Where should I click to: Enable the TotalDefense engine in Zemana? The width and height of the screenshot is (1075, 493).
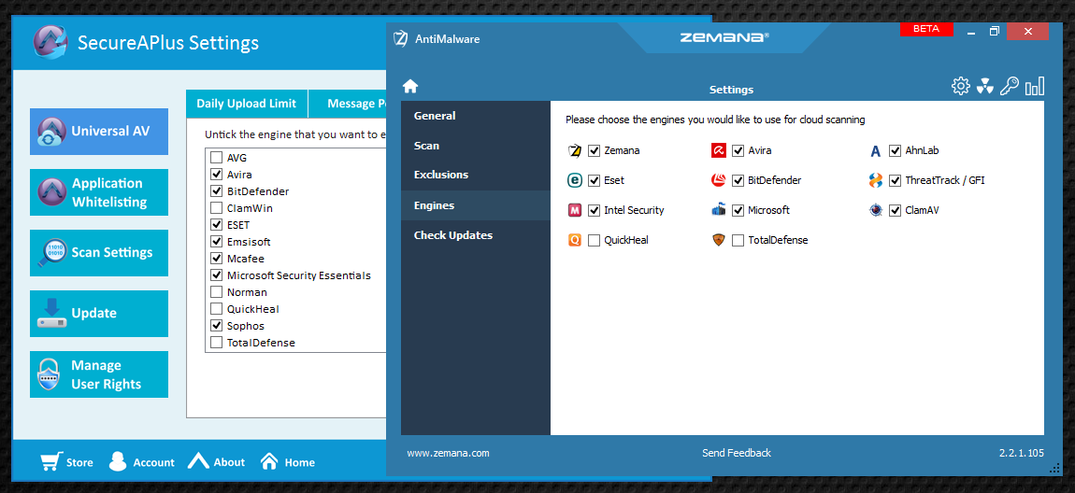click(x=738, y=240)
